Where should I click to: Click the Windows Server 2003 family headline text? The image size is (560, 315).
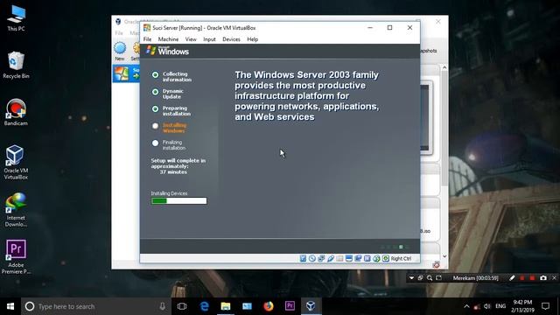307,95
